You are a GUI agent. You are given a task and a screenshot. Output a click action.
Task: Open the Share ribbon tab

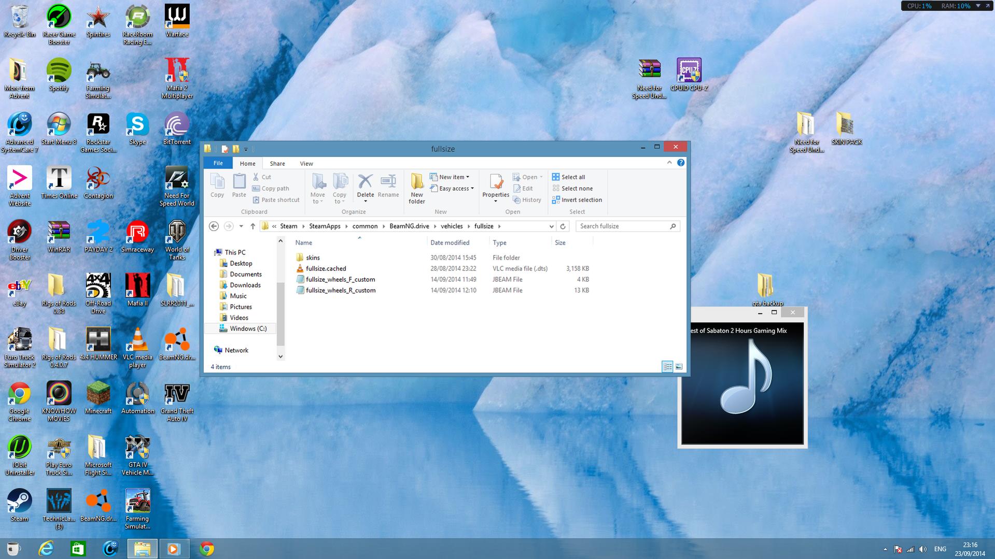277,164
